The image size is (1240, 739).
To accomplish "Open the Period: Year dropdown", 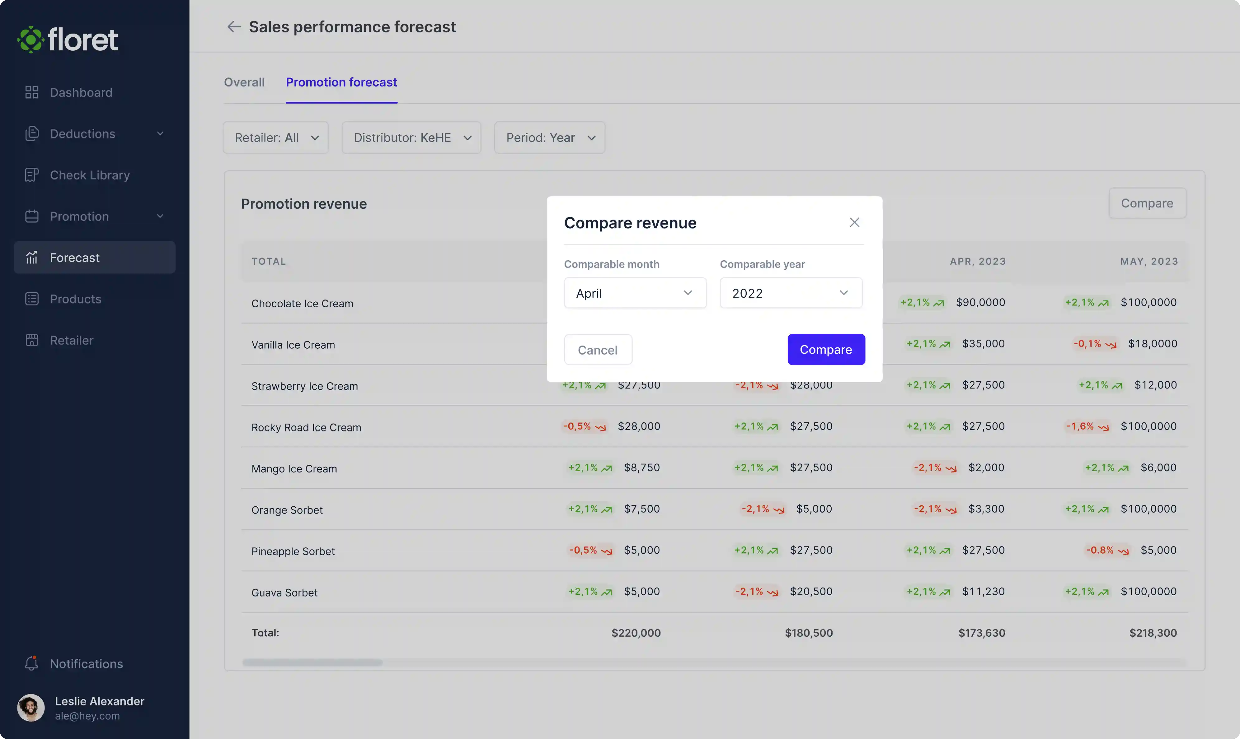I will click(x=550, y=137).
